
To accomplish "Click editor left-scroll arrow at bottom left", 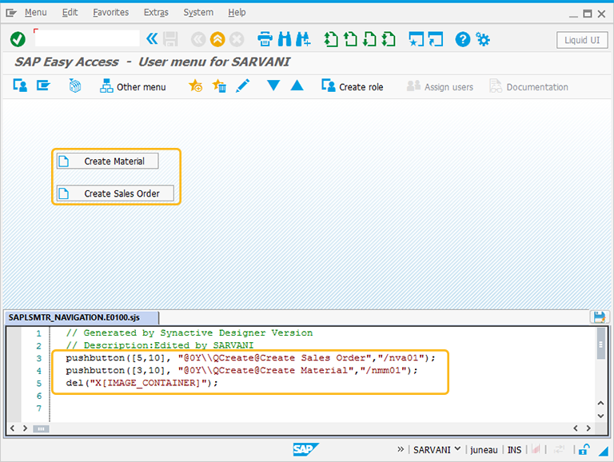I will pos(13,428).
